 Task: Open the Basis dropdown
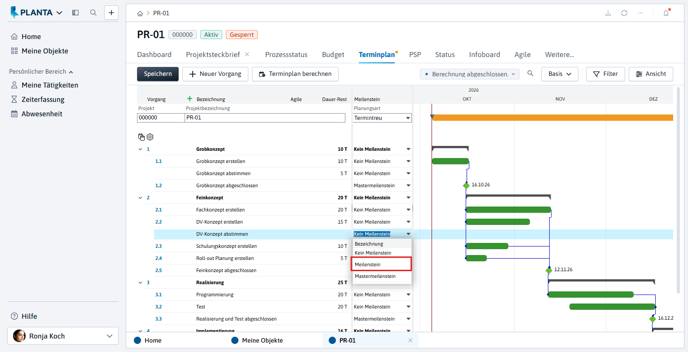click(560, 74)
